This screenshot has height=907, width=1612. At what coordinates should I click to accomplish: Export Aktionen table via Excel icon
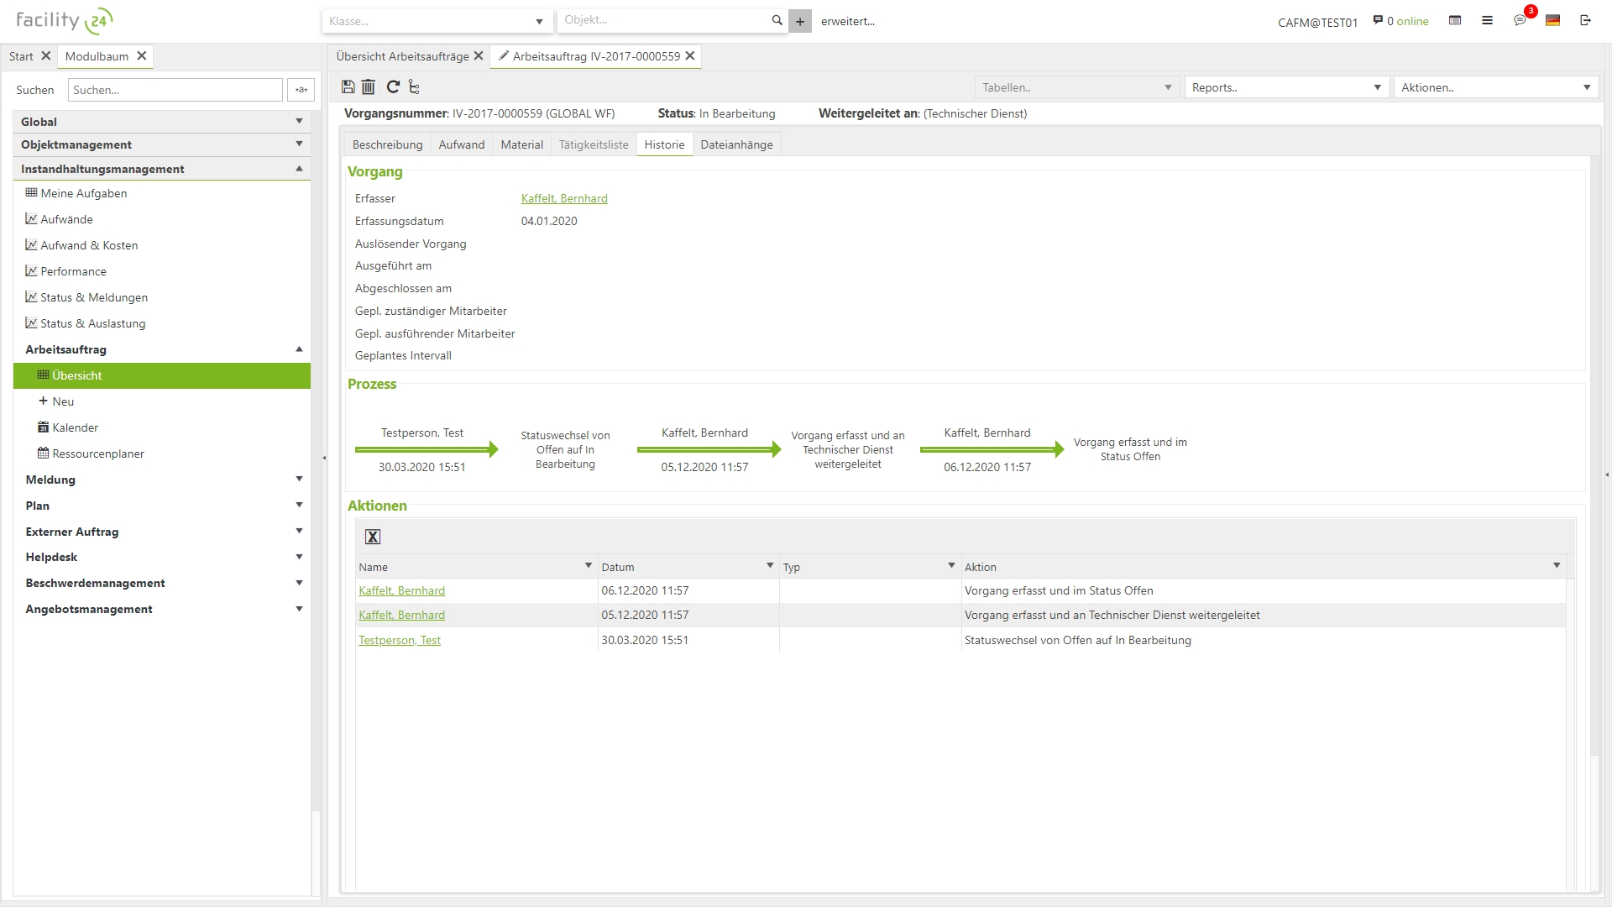[373, 537]
